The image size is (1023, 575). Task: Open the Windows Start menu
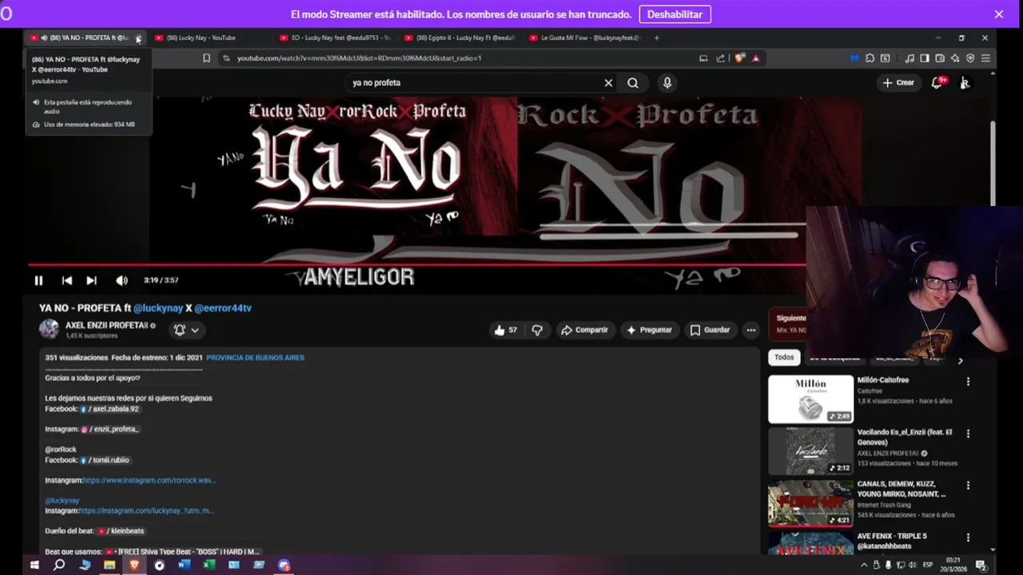pyautogui.click(x=34, y=565)
